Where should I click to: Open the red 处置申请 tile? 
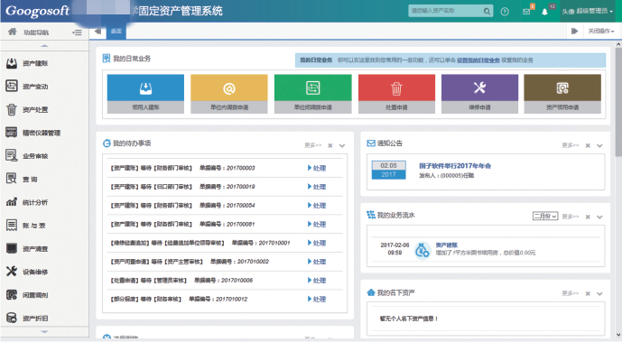pyautogui.click(x=396, y=94)
